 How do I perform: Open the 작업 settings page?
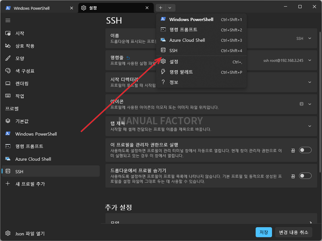coord(51,96)
